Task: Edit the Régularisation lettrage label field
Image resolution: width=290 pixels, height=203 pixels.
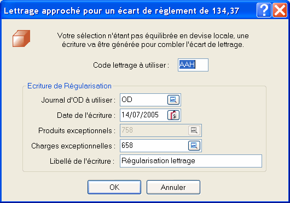Action: coord(191,161)
